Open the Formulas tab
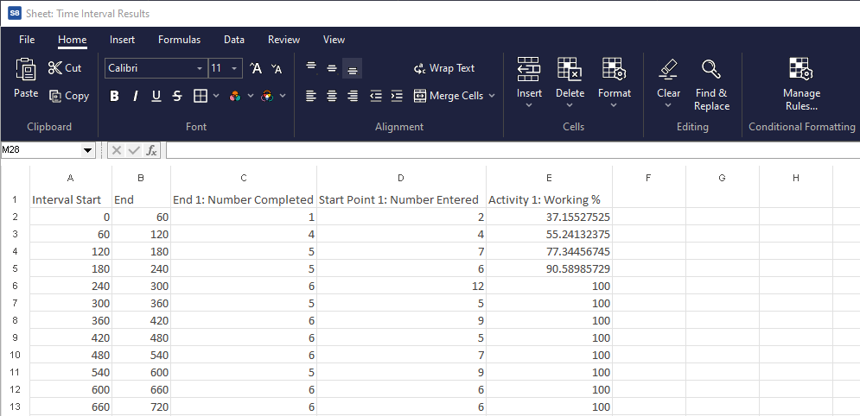This screenshot has height=416, width=860. pos(180,40)
